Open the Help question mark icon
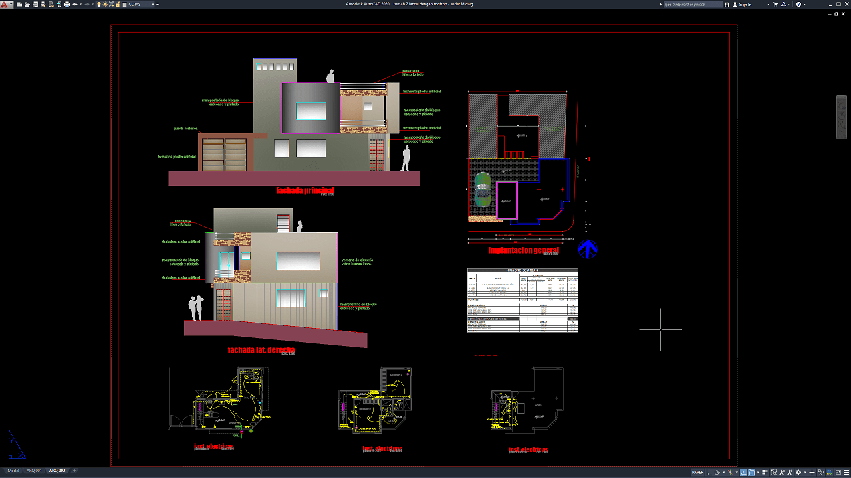851x478 pixels. (x=798, y=4)
